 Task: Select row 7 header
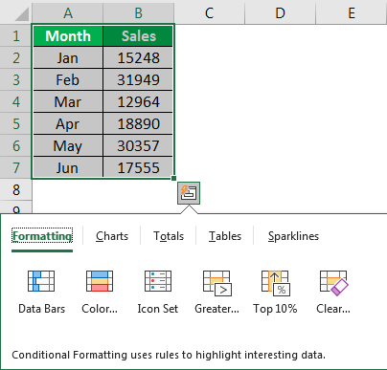tap(16, 167)
